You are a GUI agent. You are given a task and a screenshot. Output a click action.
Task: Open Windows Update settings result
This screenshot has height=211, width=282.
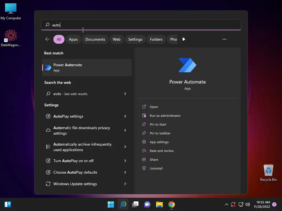[x=87, y=184]
